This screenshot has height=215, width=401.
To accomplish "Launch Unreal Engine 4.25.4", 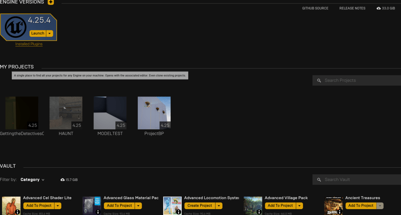I will [38, 34].
